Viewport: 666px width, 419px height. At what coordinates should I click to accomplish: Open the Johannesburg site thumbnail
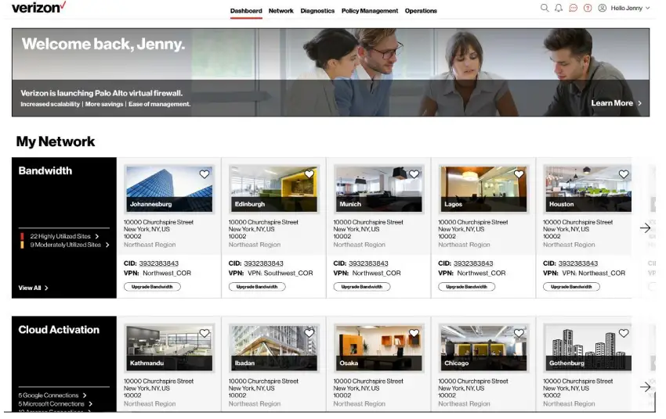pyautogui.click(x=169, y=189)
